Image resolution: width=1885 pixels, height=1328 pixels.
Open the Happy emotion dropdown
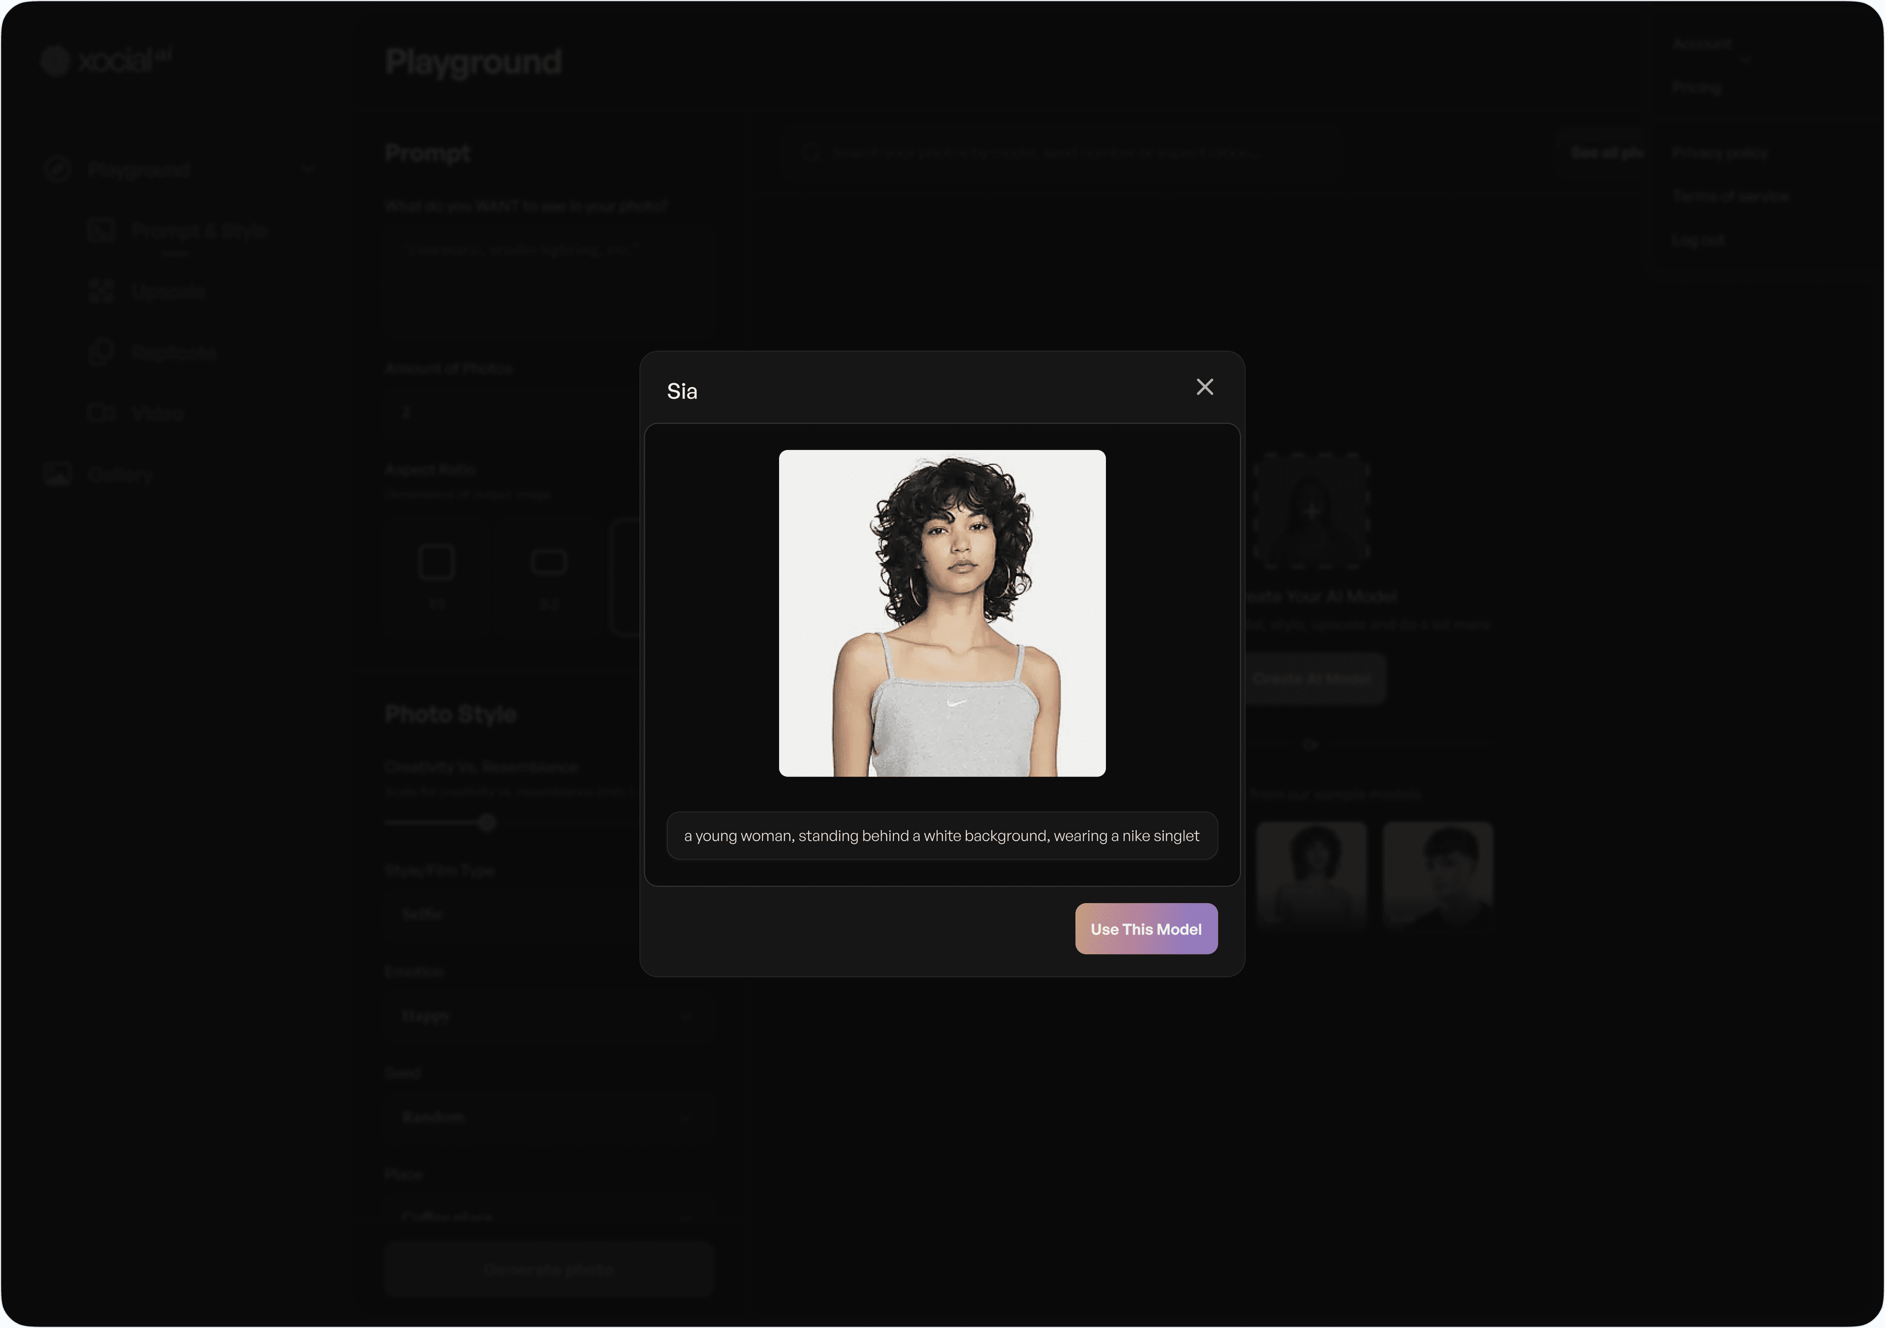click(548, 1015)
